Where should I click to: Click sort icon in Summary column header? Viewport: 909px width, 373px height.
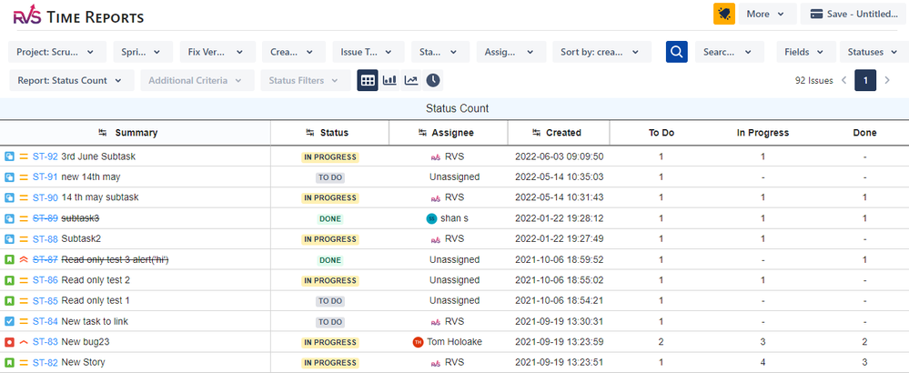click(x=103, y=133)
